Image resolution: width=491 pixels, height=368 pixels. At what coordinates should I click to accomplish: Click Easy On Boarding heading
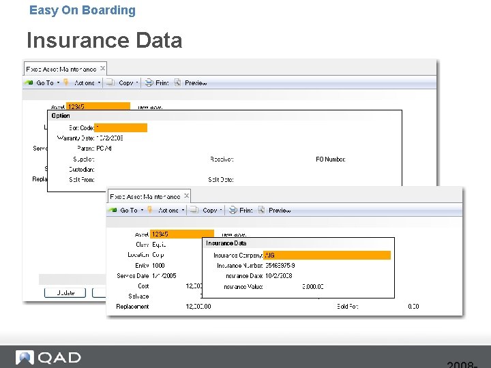tap(83, 10)
